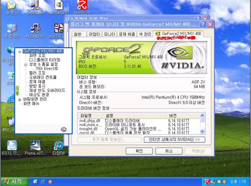The height and width of the screenshot is (186, 251).
Task: Click the orange feather quick launch icon
Action: (x=50, y=182)
